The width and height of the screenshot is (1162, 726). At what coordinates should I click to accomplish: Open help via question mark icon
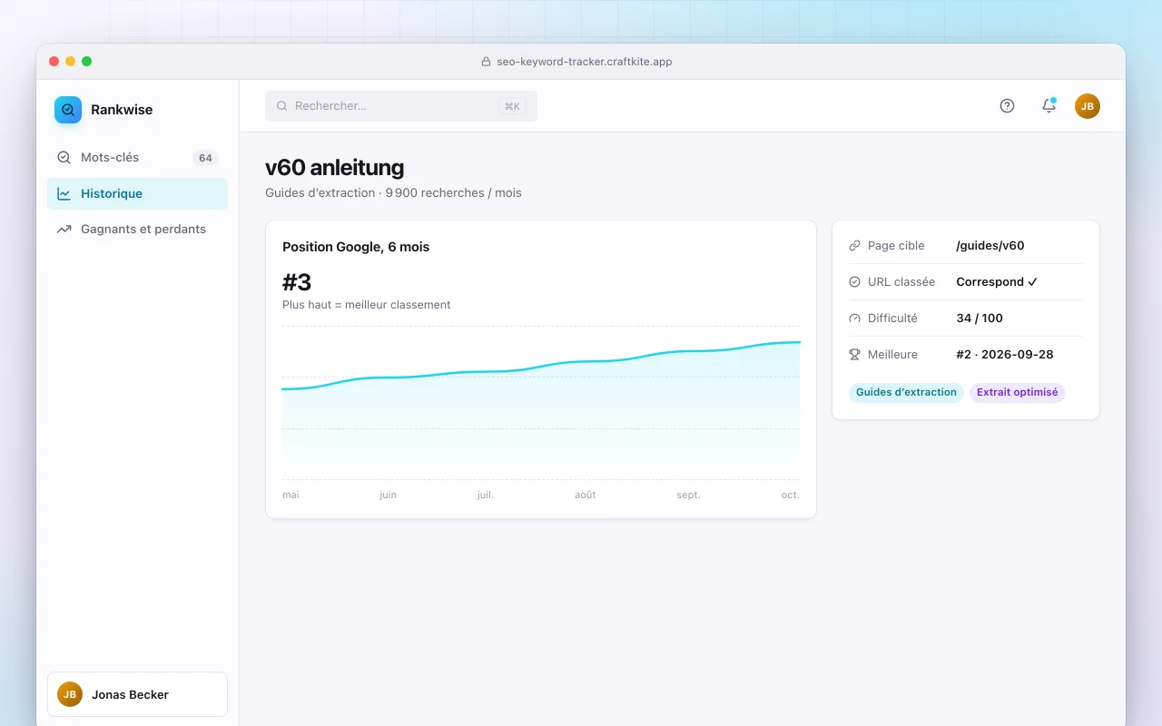pos(1007,106)
